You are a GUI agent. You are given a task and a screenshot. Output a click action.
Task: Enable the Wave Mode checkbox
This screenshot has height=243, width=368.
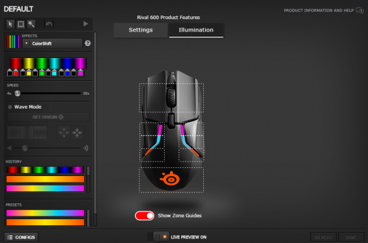(x=10, y=107)
